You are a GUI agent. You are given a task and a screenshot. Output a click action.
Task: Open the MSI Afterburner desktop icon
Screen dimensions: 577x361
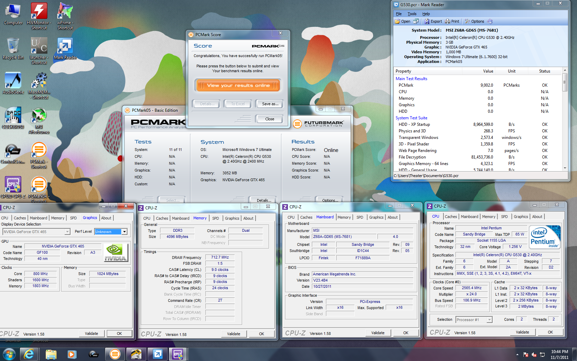39,120
